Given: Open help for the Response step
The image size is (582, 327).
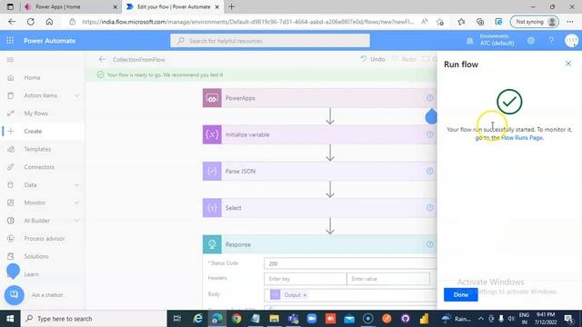Looking at the screenshot, I should pos(429,244).
